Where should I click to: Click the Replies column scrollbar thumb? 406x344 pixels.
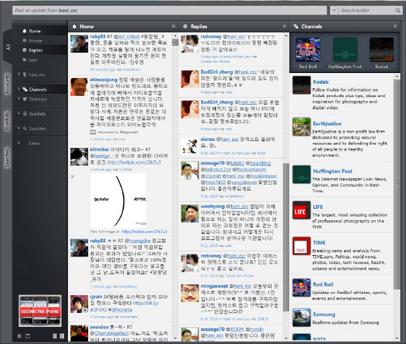click(286, 237)
